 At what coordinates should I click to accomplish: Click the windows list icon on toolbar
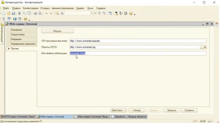pyautogui.click(x=110, y=13)
